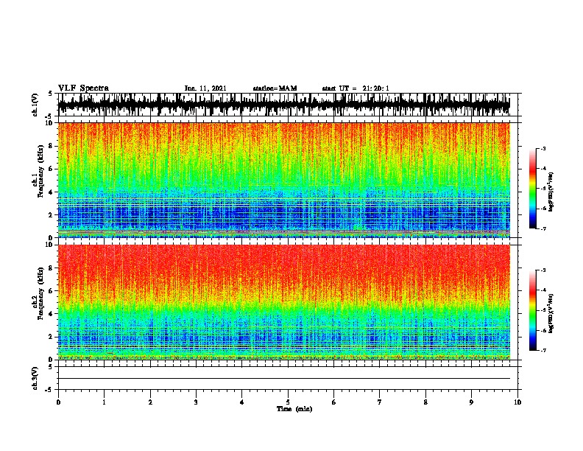Image resolution: width=583 pixels, height=451 pixels.
Task: Click the "-7" tick on ch.1 colorbar
Action: point(543,228)
